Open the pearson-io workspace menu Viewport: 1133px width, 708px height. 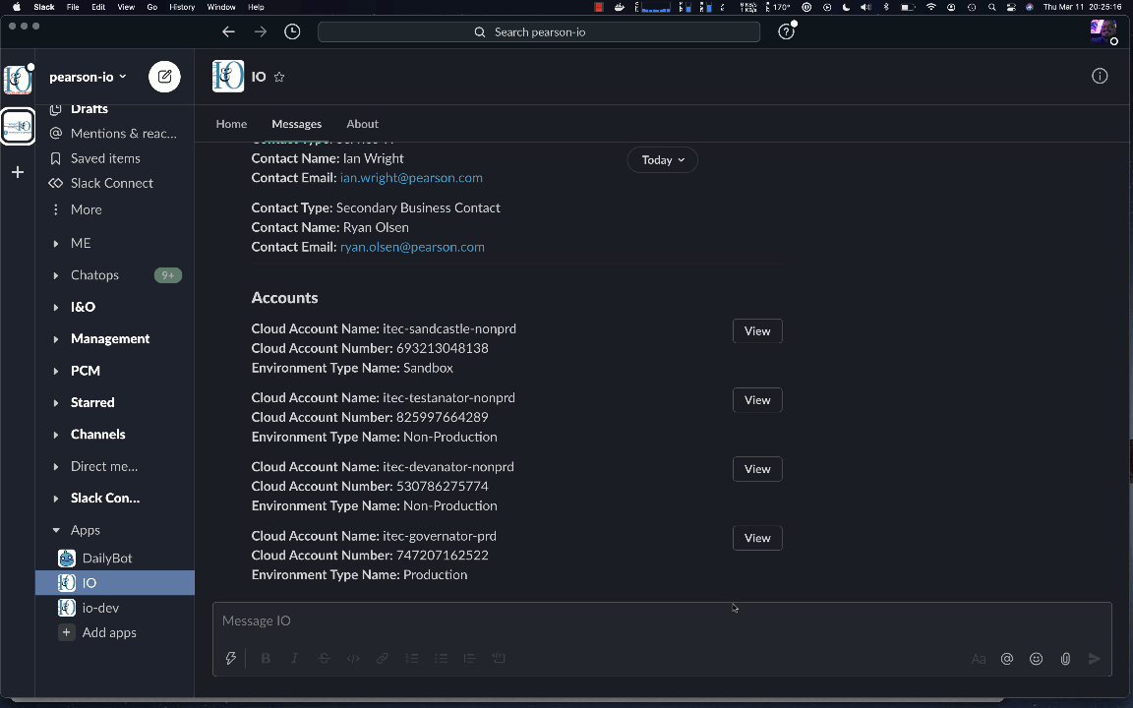point(89,77)
